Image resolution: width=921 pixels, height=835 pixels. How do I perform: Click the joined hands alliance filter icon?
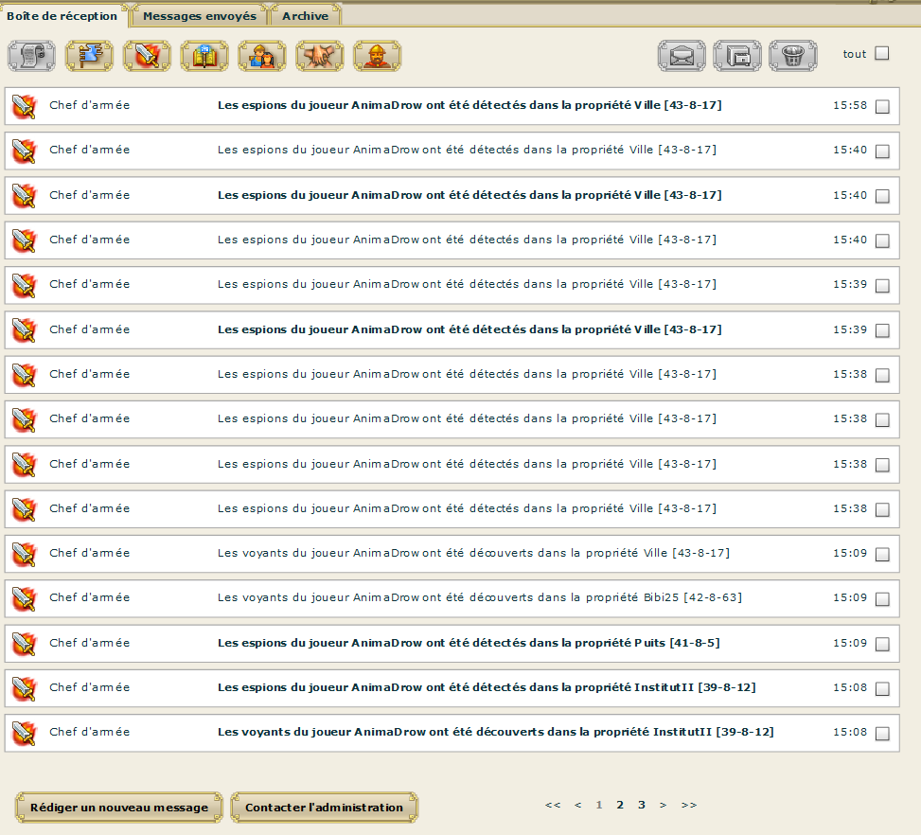tap(320, 56)
